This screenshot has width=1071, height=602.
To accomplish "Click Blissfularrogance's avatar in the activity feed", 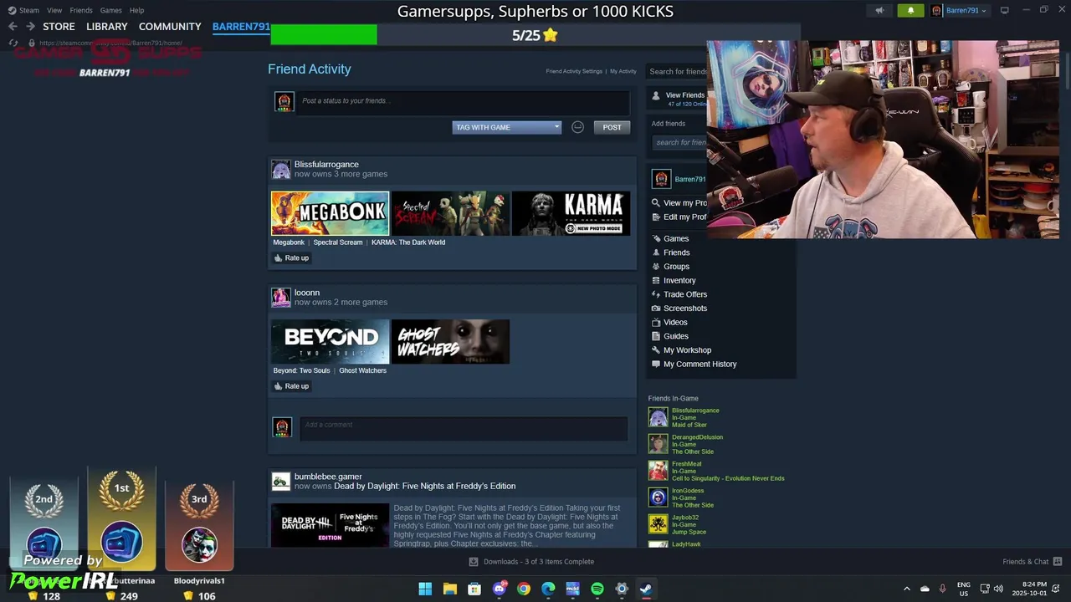I will [281, 170].
